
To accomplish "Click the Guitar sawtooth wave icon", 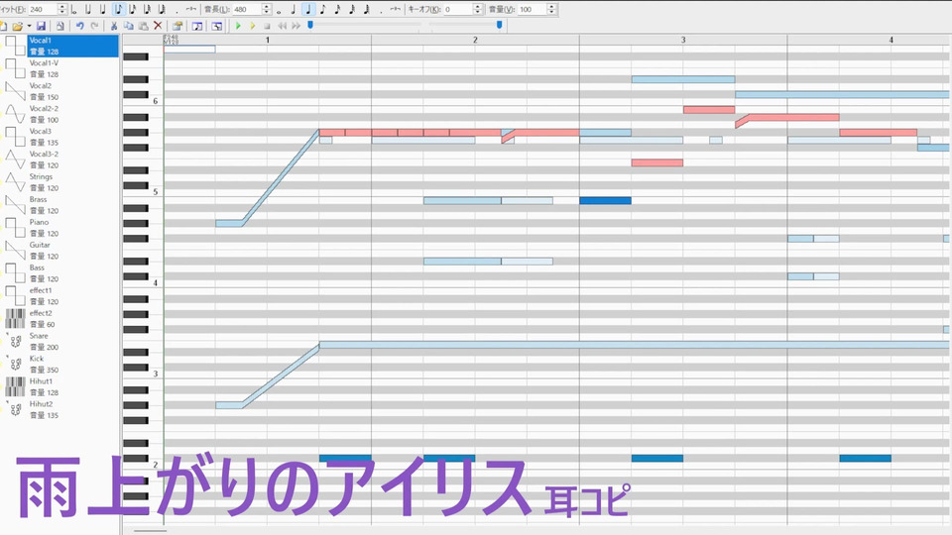I will coord(15,251).
